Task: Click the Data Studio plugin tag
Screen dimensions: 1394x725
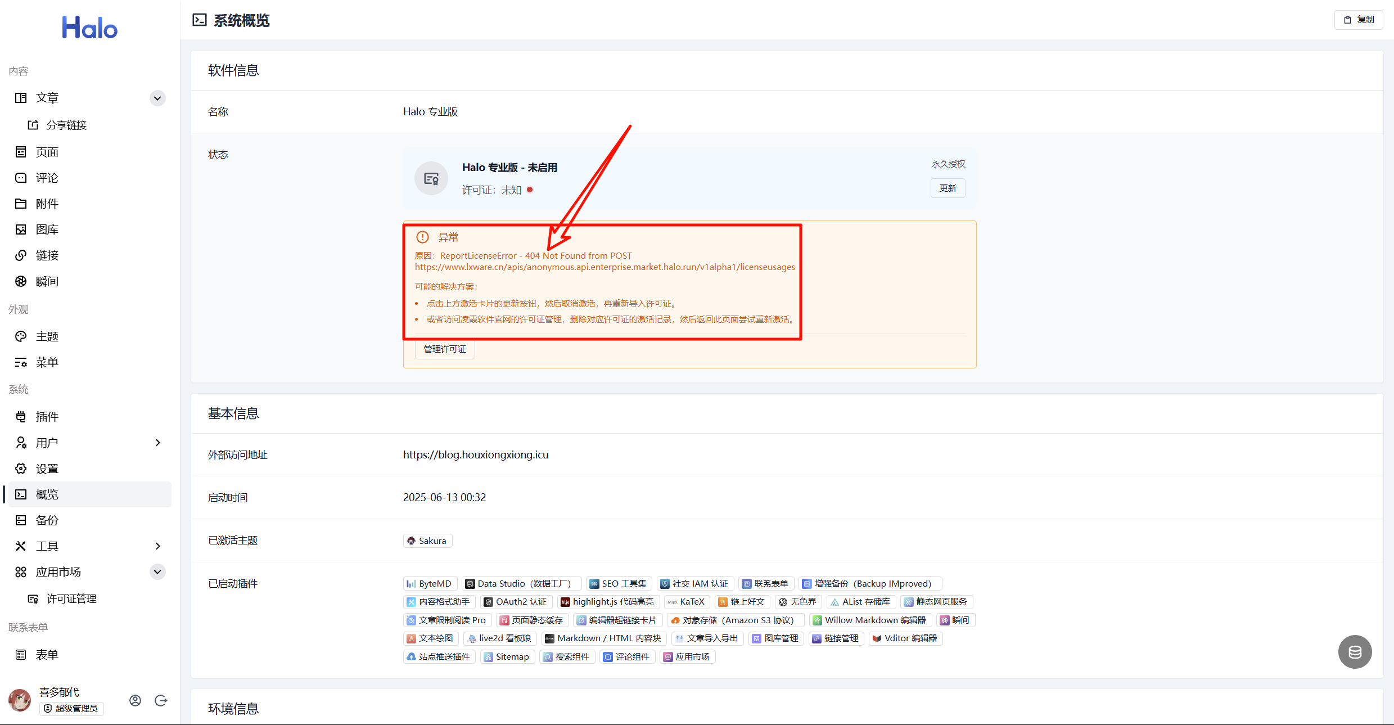Action: tap(521, 584)
